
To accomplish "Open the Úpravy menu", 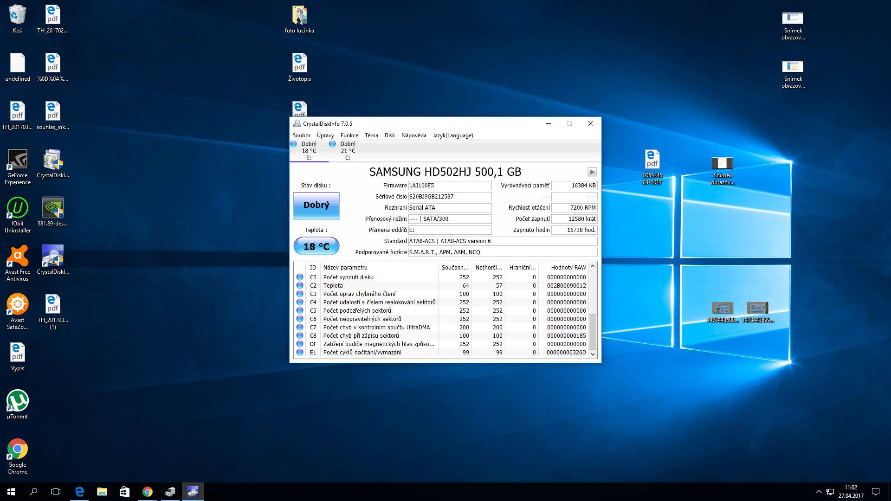I will pos(325,135).
